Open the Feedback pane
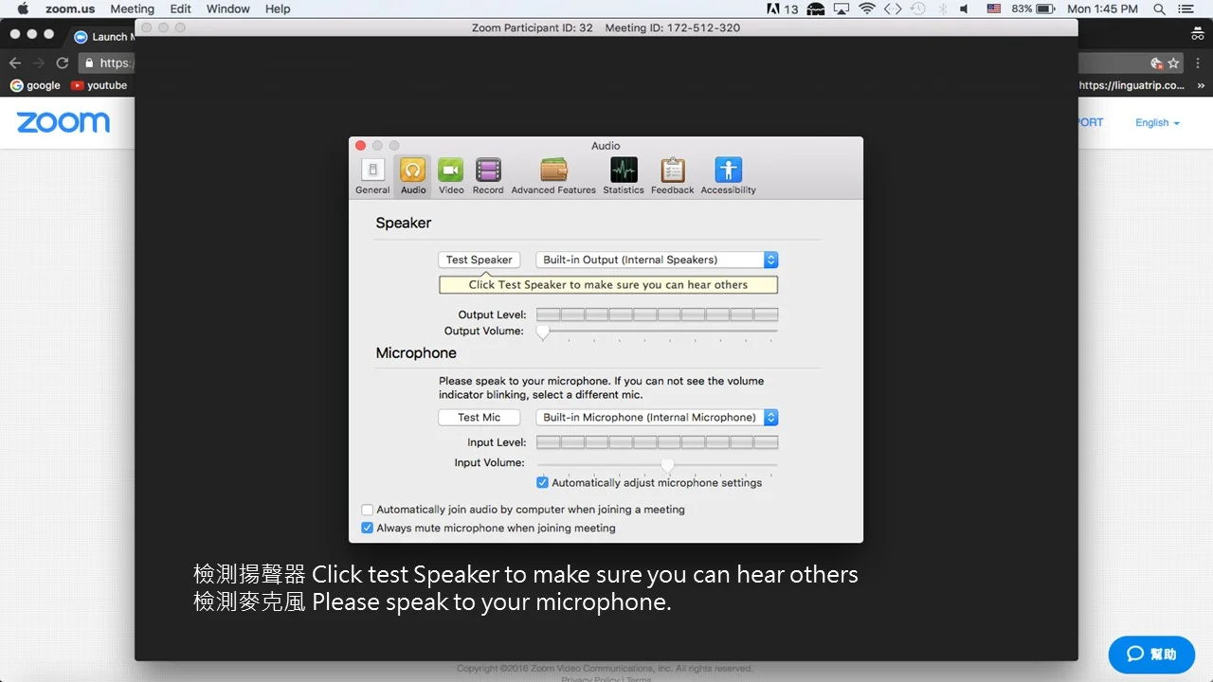 673,176
